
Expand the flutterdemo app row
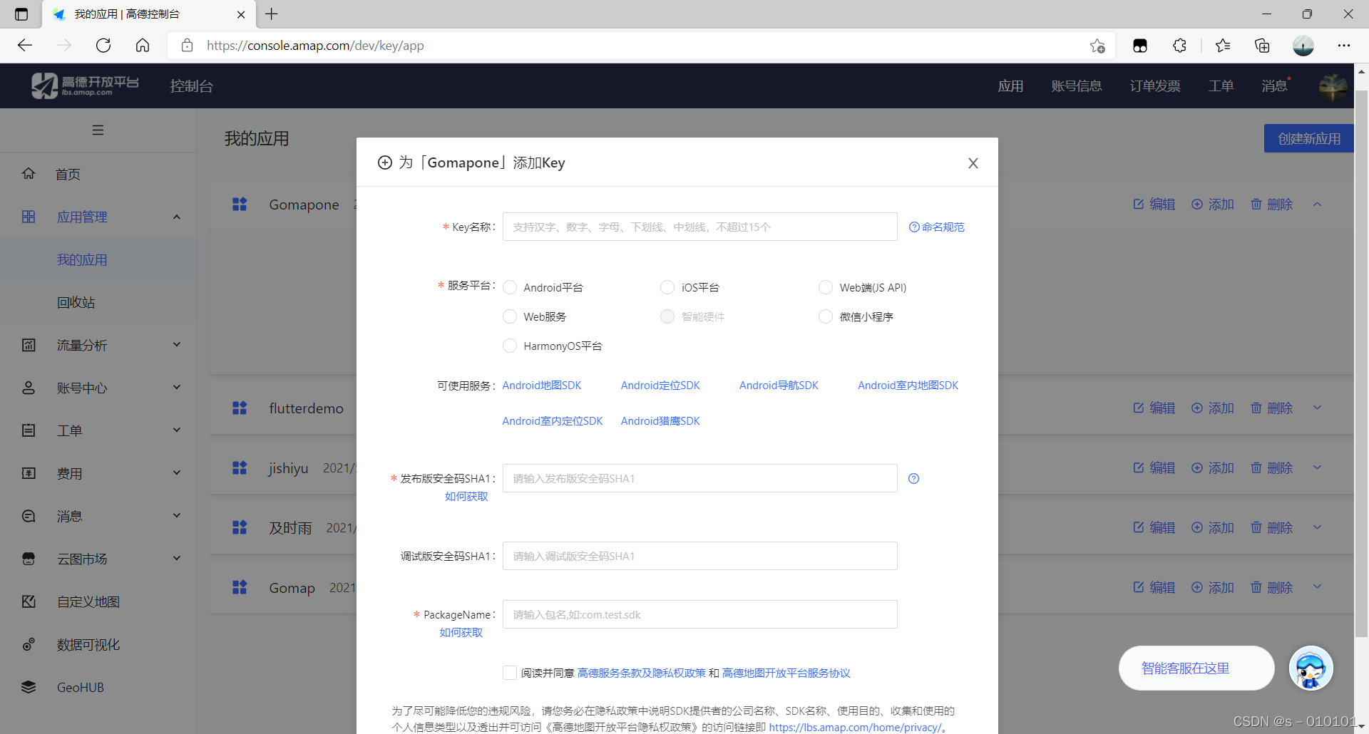coord(1318,408)
